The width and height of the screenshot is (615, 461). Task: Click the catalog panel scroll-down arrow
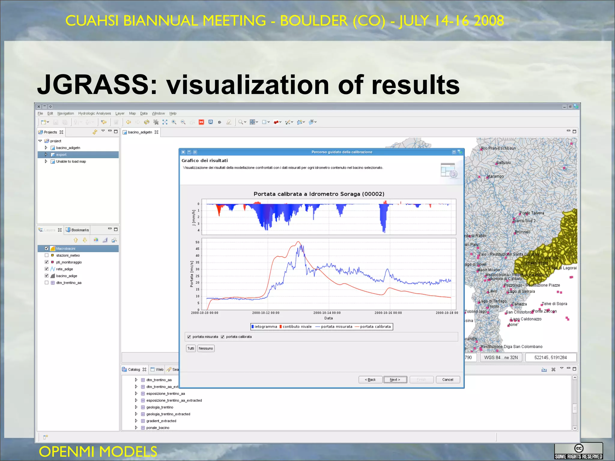tap(575, 428)
